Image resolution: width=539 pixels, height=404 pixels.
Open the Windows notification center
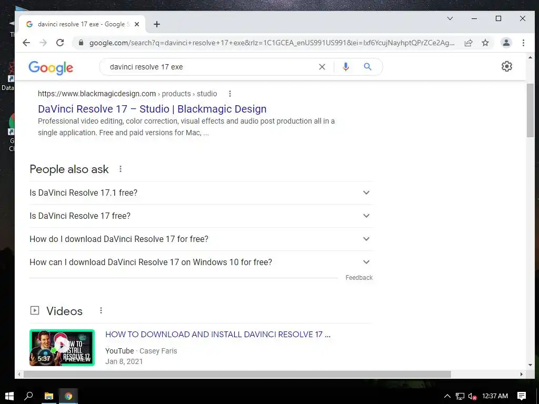522,396
